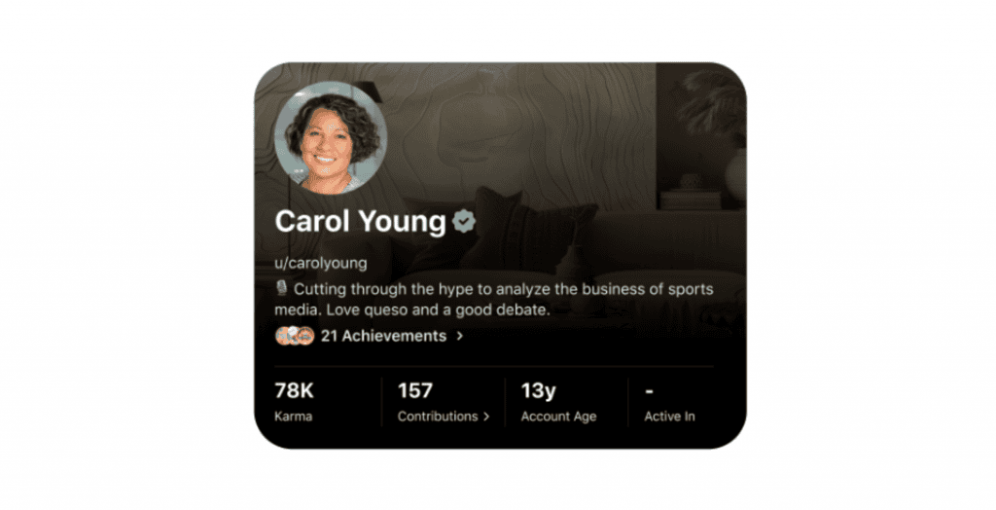Click the dash above Active In
Viewport: 996px width, 510px height.
649,391
